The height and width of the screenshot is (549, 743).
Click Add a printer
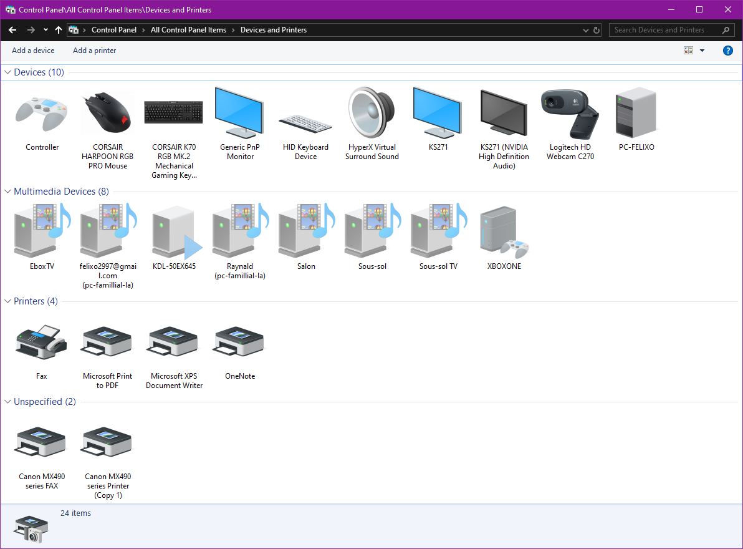tap(94, 51)
